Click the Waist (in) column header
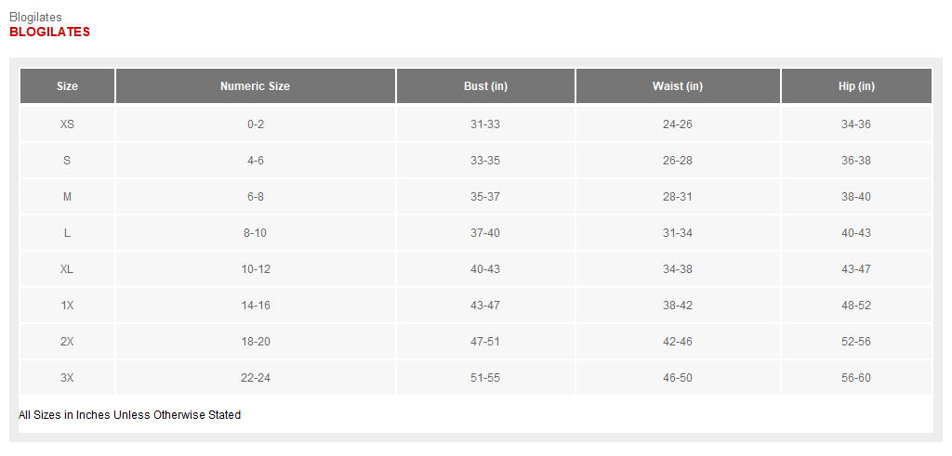 click(x=678, y=86)
